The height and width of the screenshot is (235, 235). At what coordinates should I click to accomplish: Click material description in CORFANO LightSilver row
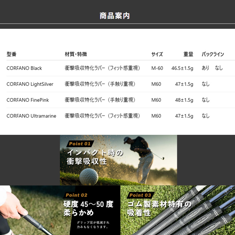pyautogui.click(x=100, y=84)
